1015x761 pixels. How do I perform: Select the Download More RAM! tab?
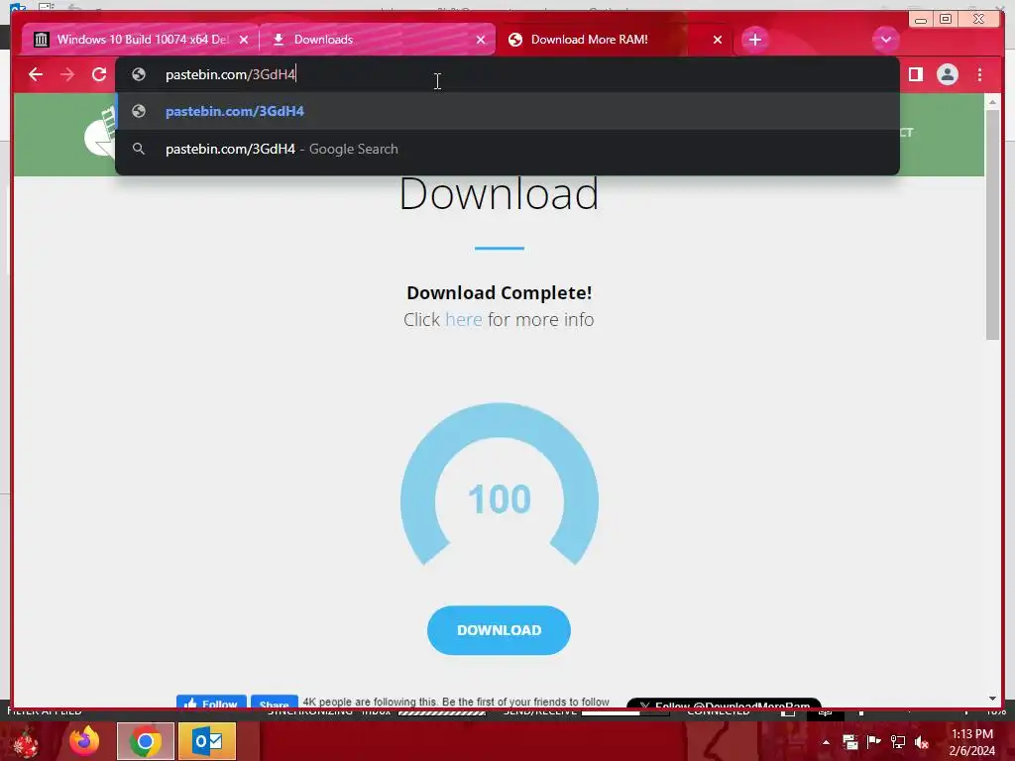click(615, 40)
